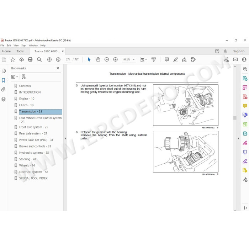Go to next page arrow

(58, 59)
